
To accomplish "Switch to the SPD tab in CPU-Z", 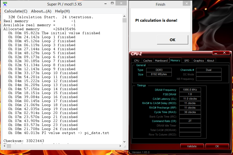I will [187, 61].
